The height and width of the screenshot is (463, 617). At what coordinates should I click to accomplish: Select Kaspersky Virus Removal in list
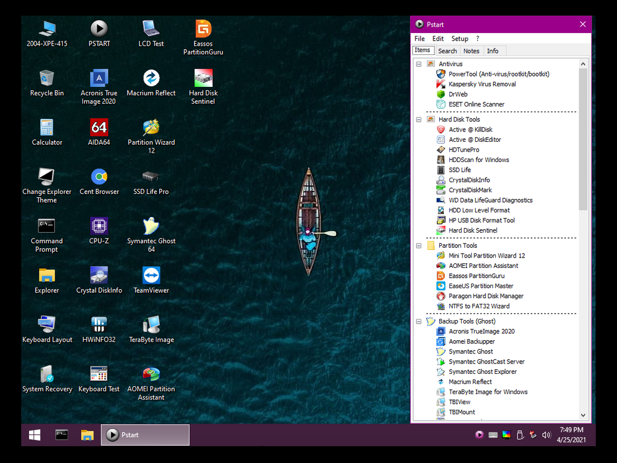pyautogui.click(x=481, y=84)
